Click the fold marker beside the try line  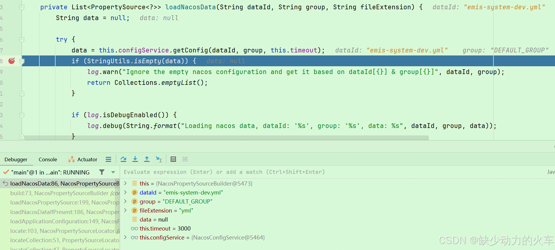click(22, 40)
